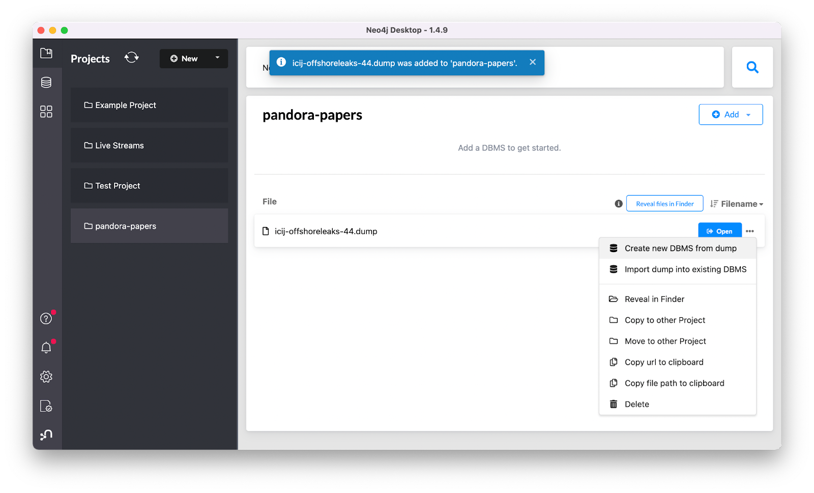Click the New project button

(184, 58)
